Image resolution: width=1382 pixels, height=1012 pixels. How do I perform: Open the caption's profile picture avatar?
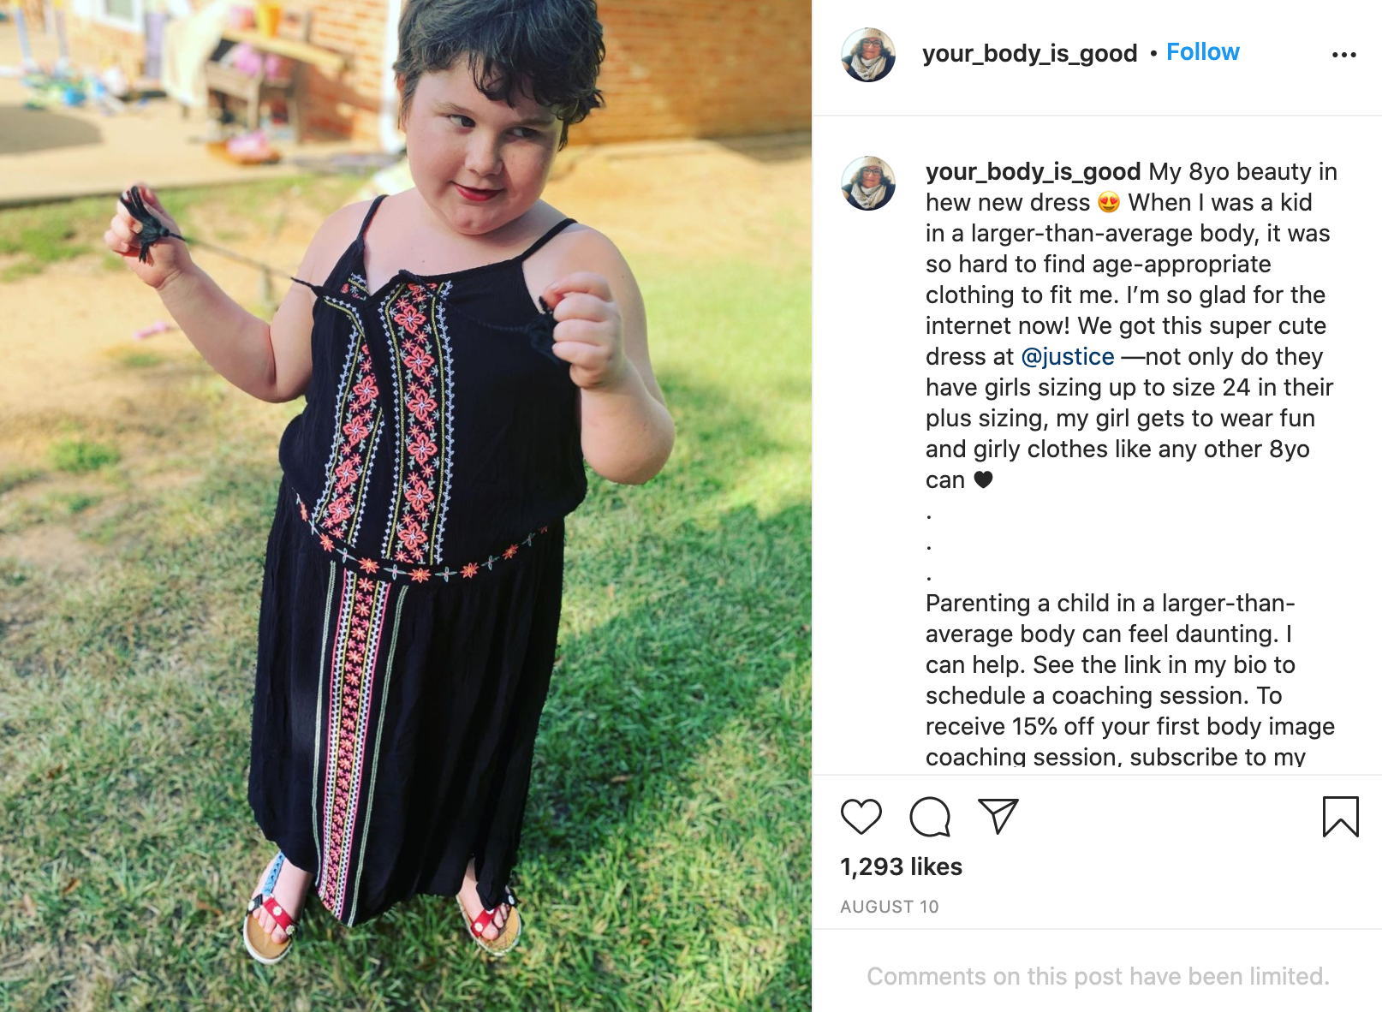[868, 183]
